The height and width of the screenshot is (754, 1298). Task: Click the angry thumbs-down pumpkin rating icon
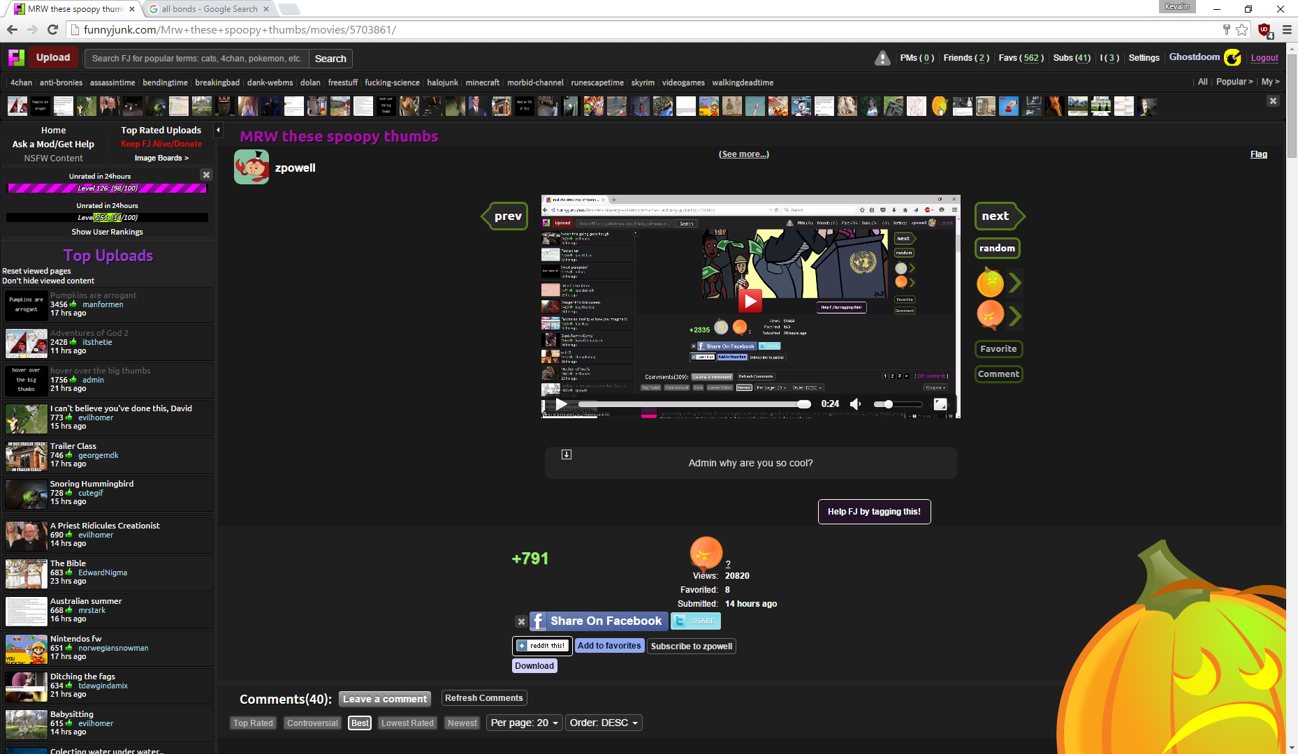click(x=990, y=315)
